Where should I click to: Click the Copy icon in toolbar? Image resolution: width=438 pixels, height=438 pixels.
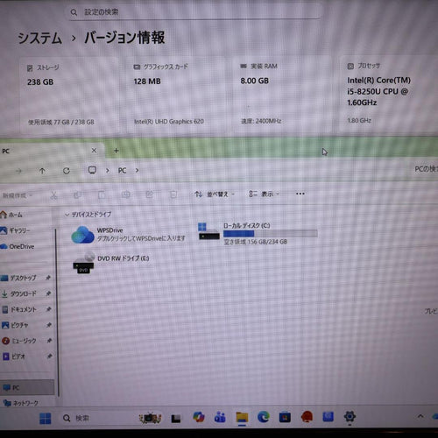tap(78, 194)
